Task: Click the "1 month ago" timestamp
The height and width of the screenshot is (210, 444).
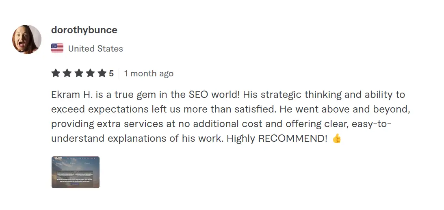Action: pyautogui.click(x=149, y=74)
